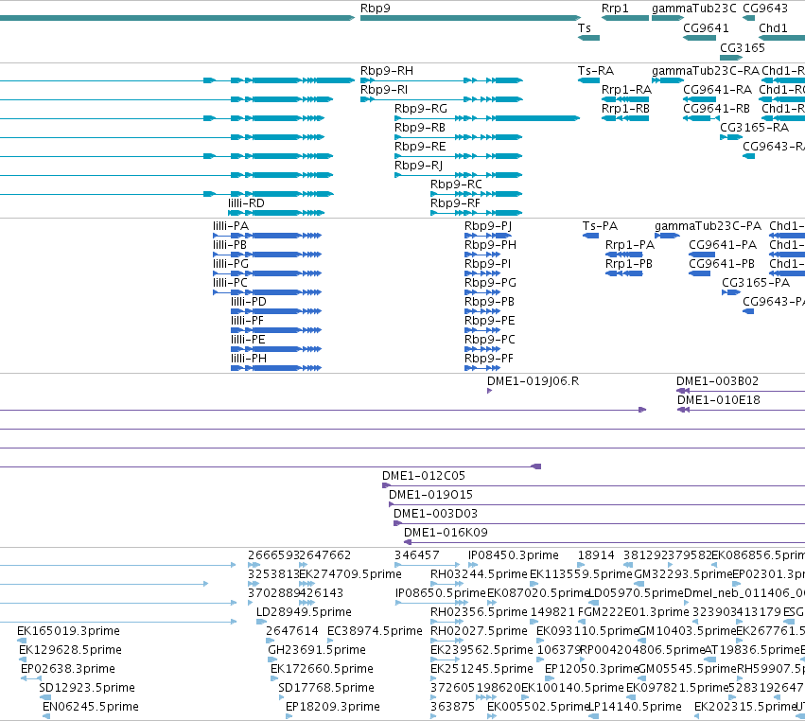This screenshot has height=721, width=805.
Task: Select the Rbp9-RH transcript label
Action: click(387, 70)
